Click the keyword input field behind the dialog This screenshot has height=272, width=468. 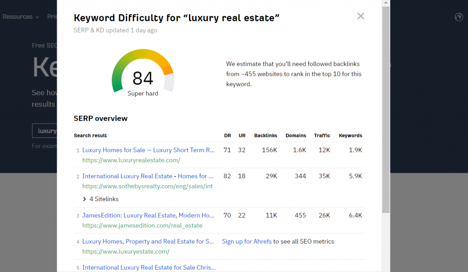(44, 131)
